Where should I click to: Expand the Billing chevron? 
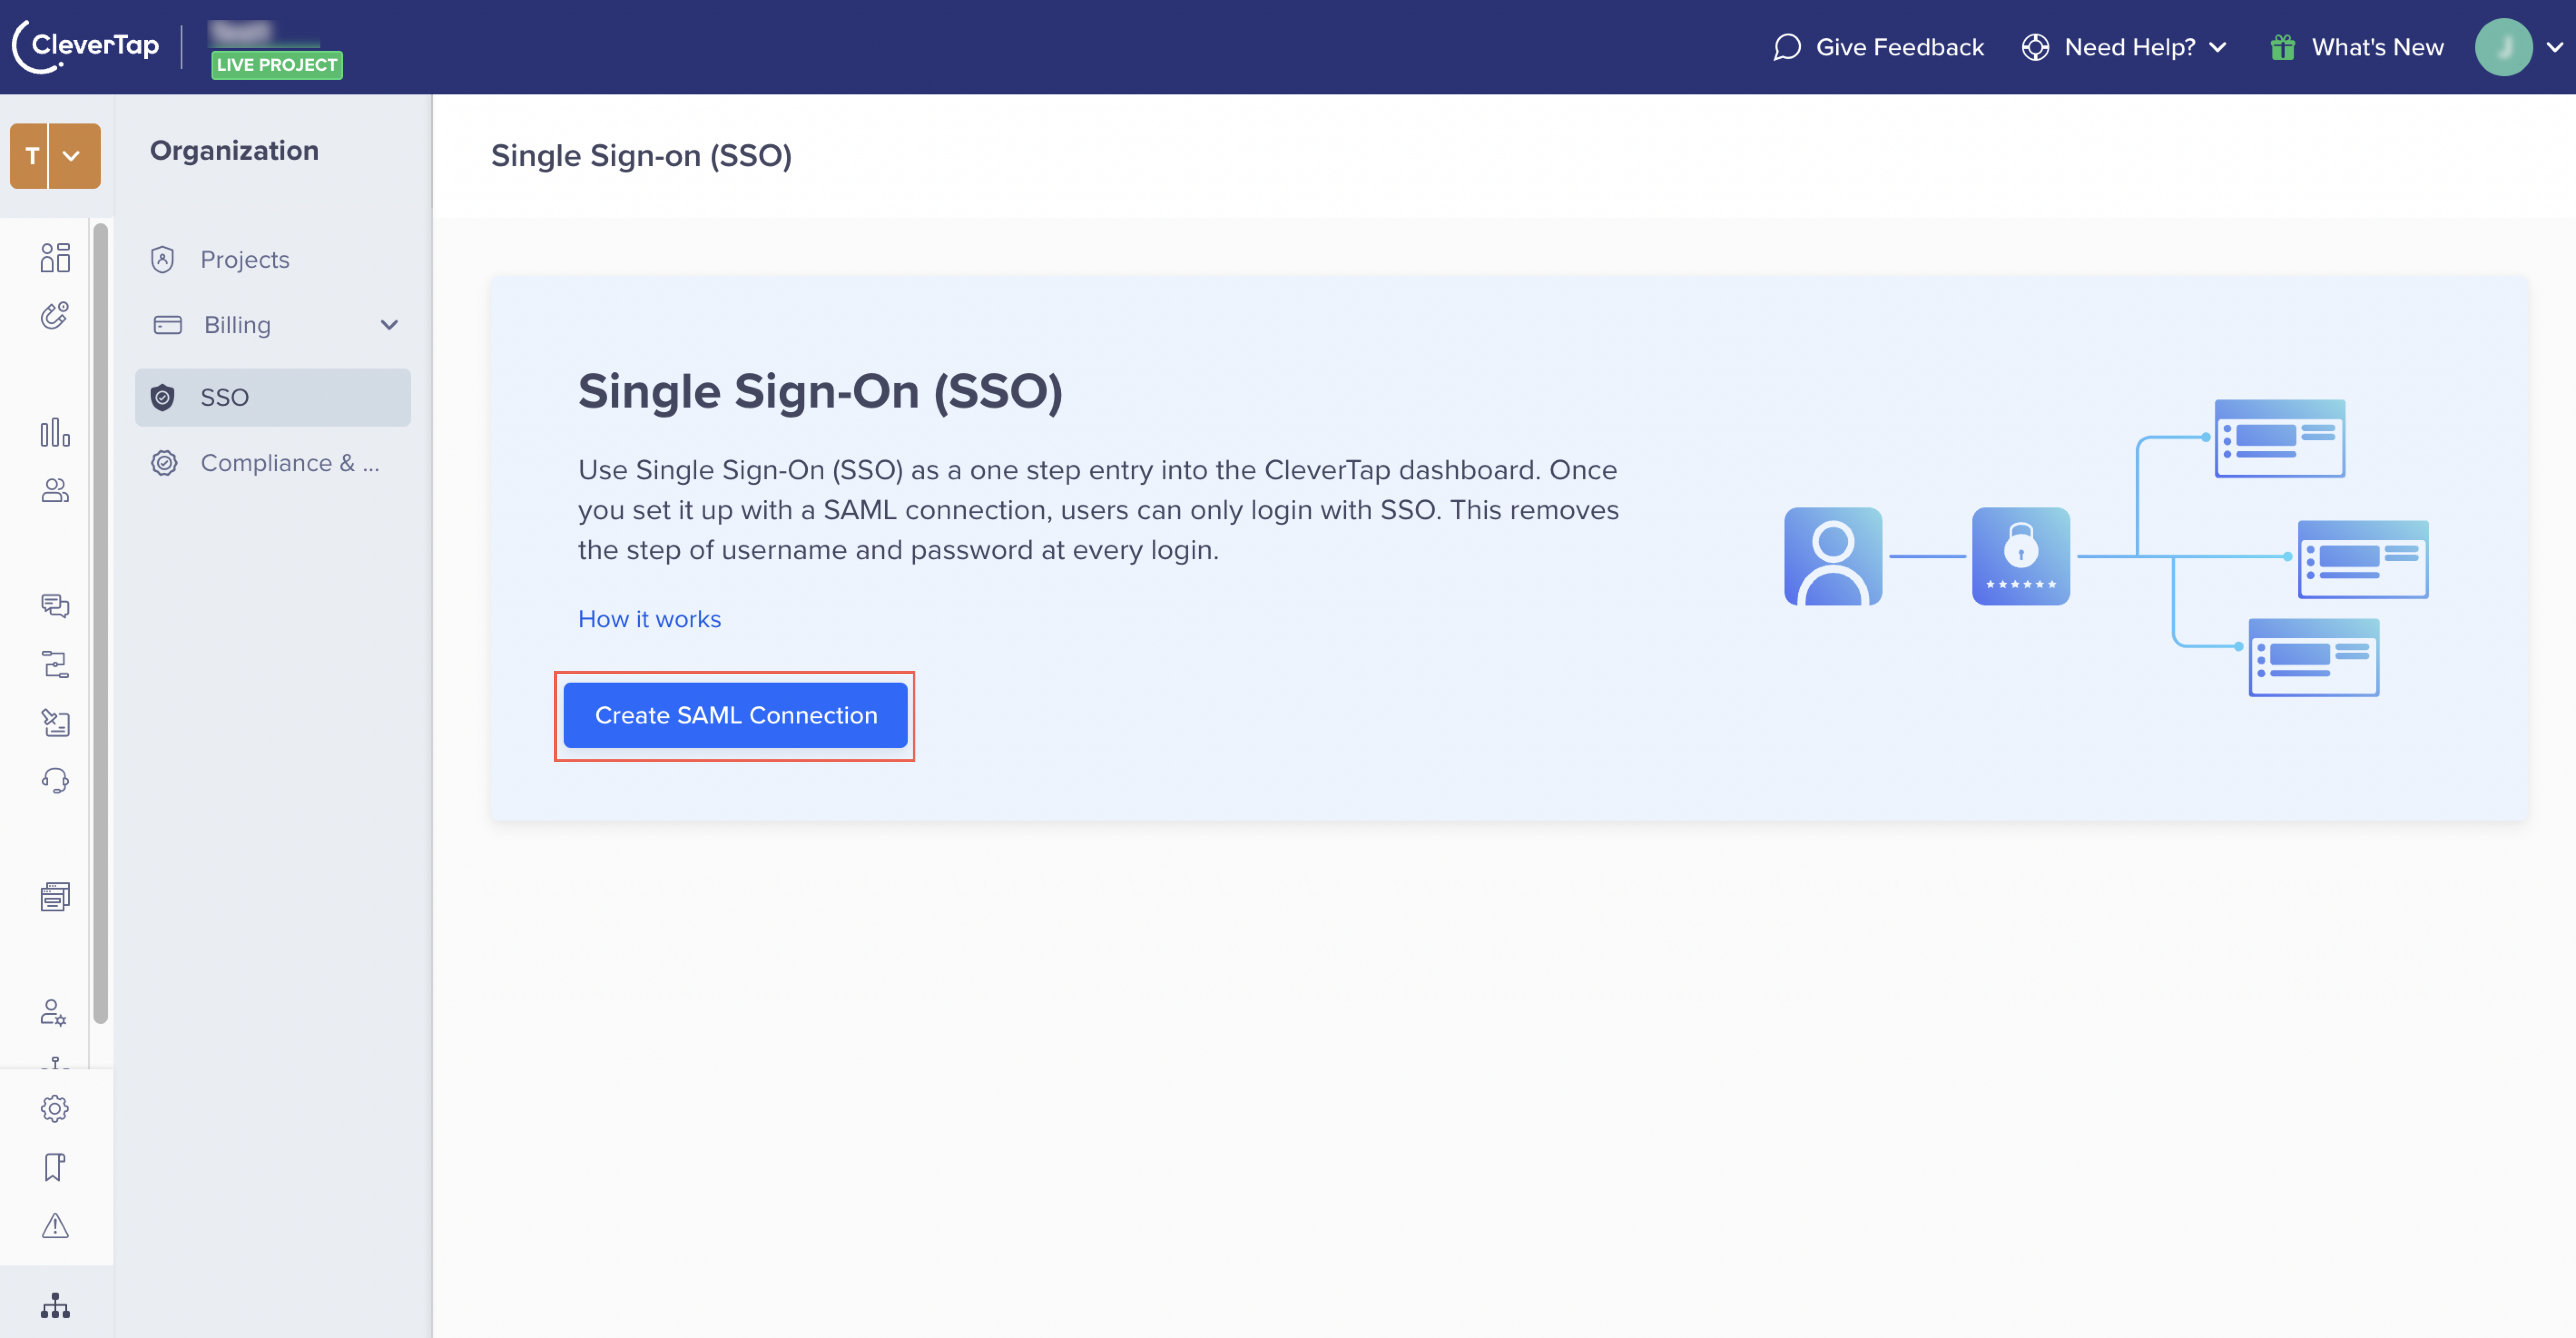pyautogui.click(x=389, y=325)
